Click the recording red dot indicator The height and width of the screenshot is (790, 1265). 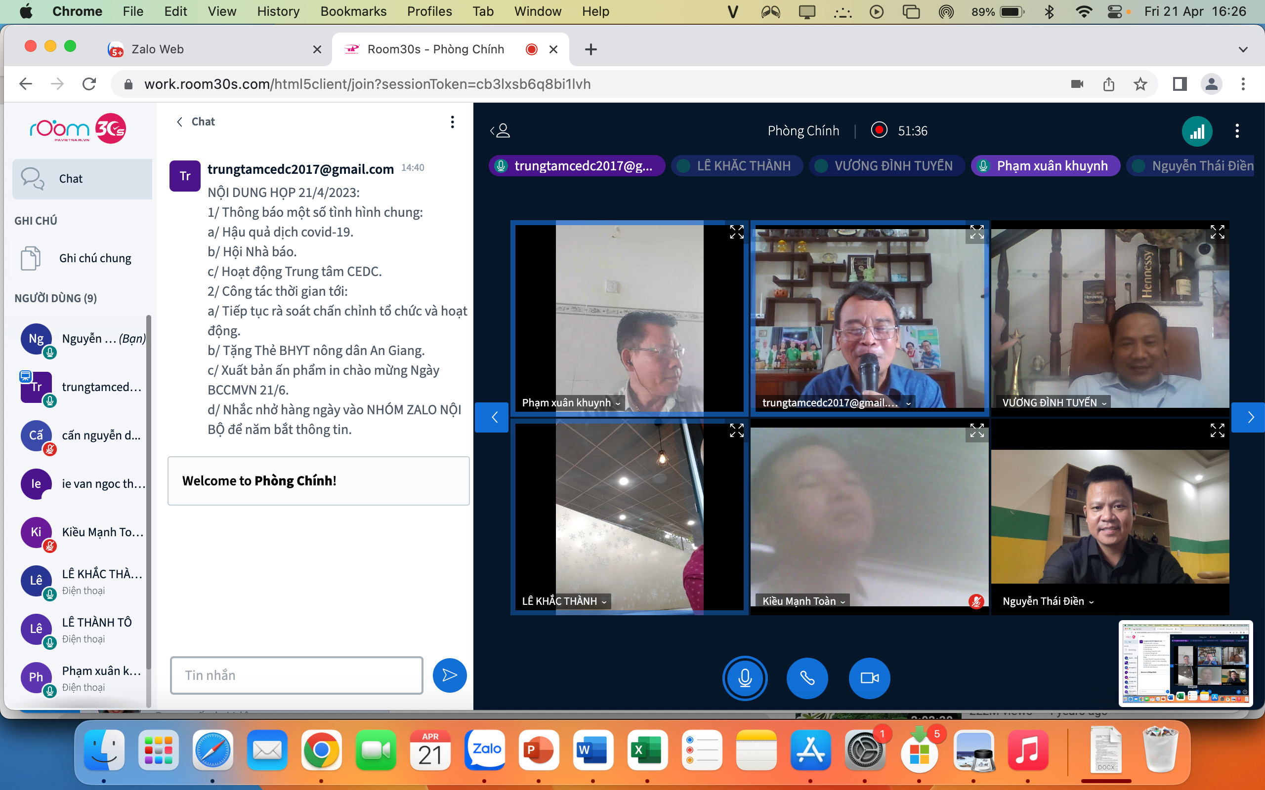pos(879,130)
